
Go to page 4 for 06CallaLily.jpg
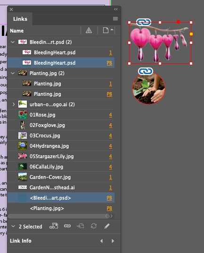click(x=111, y=167)
